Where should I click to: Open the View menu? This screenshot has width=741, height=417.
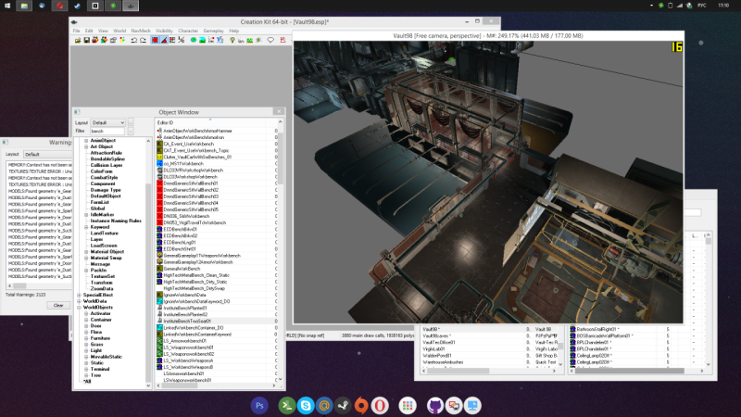[x=103, y=31]
